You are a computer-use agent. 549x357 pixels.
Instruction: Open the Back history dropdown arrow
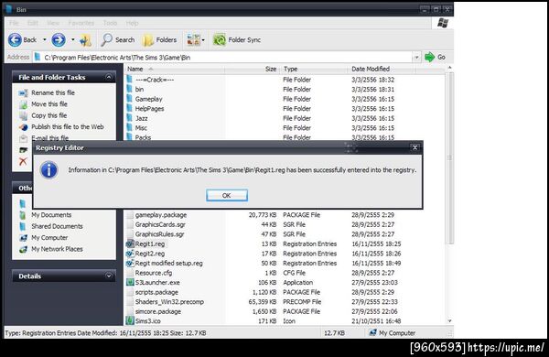click(45, 40)
